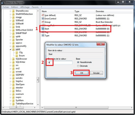The height and width of the screenshot is (115, 135).
Task: Click the tree scroll up arrow
Action: pyautogui.click(x=38, y=11)
